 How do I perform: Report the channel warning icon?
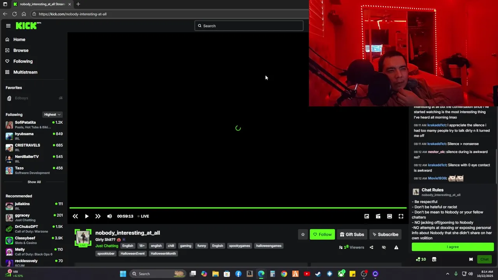[x=396, y=247]
